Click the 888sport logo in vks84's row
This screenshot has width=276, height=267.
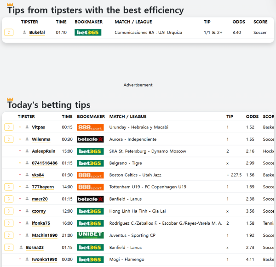[x=90, y=175]
